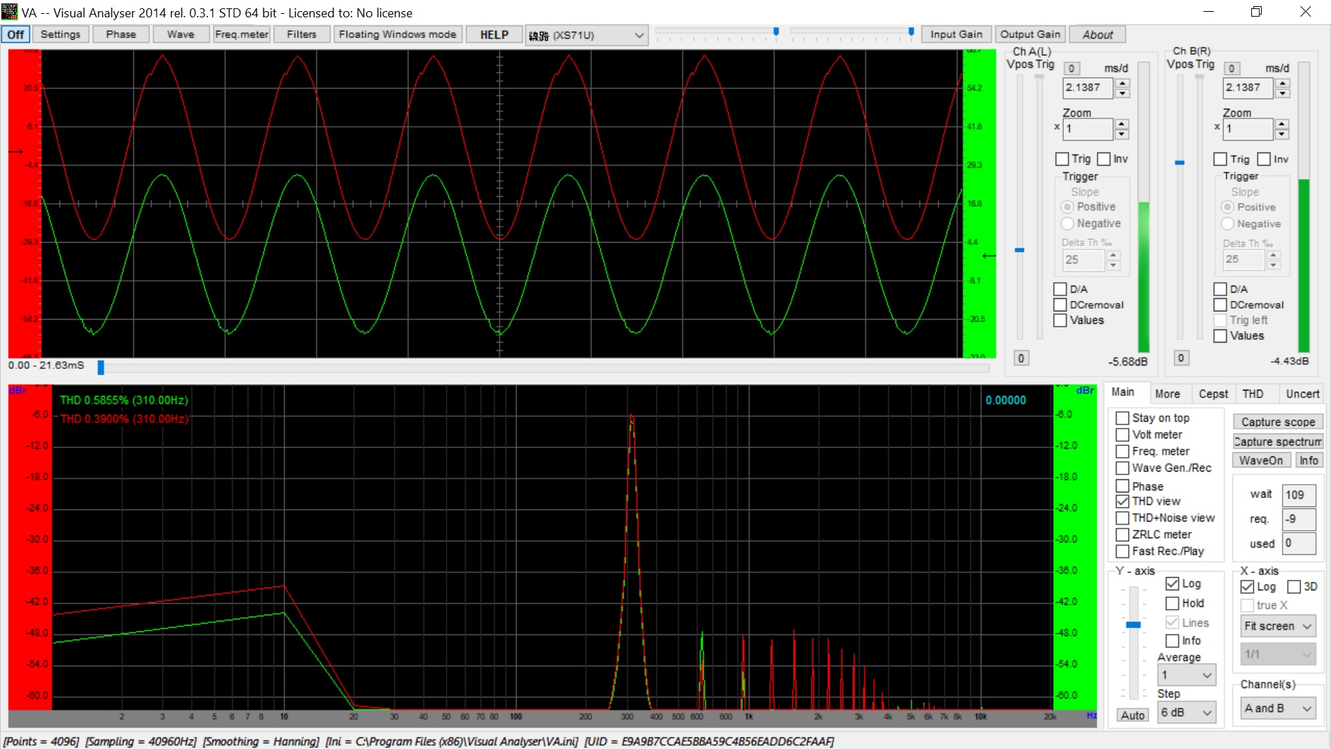Open the Channel(s) A and B dropdown
Screen dimensions: 1331x749
click(1278, 708)
